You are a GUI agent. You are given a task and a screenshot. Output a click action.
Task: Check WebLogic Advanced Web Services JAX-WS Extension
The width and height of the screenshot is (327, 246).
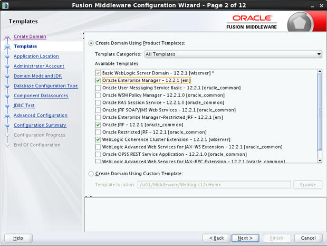click(98, 147)
